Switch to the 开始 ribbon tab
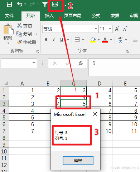Image resolution: width=140 pixels, height=172 pixels. coord(30,16)
